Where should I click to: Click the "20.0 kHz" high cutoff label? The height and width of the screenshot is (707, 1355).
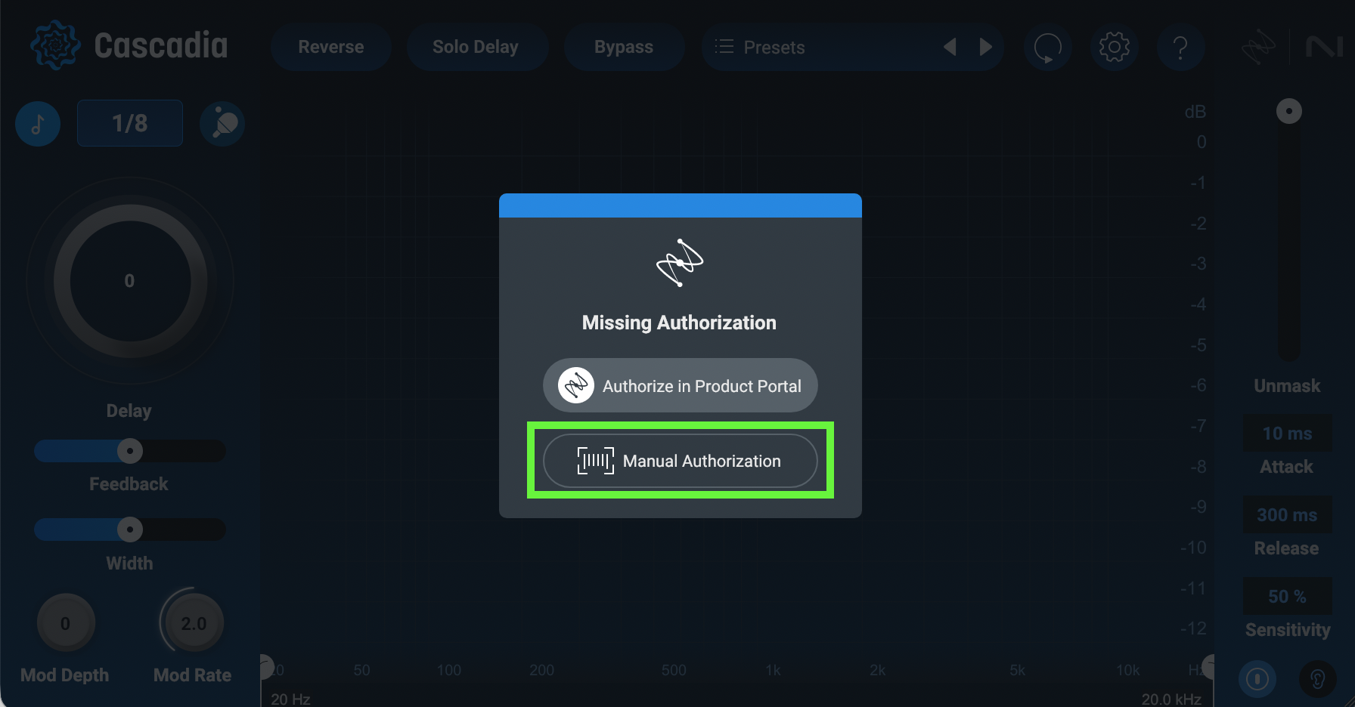[x=1171, y=699]
